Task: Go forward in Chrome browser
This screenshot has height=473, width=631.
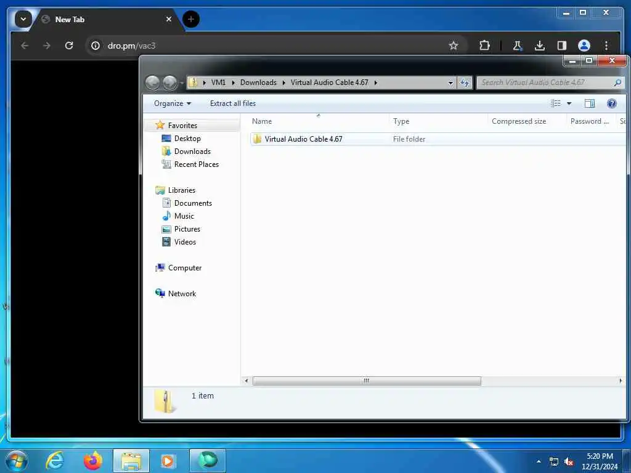Action: (x=47, y=46)
